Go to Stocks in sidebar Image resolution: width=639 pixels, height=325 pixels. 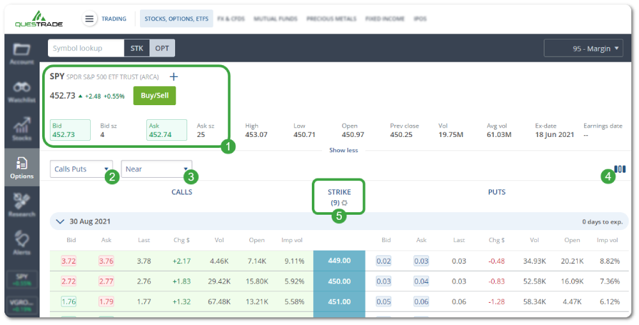pos(22,128)
